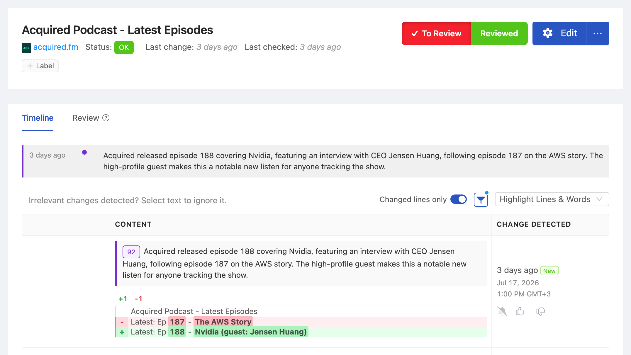Click the Edit button with gear
This screenshot has width=631, height=355.
click(559, 33)
